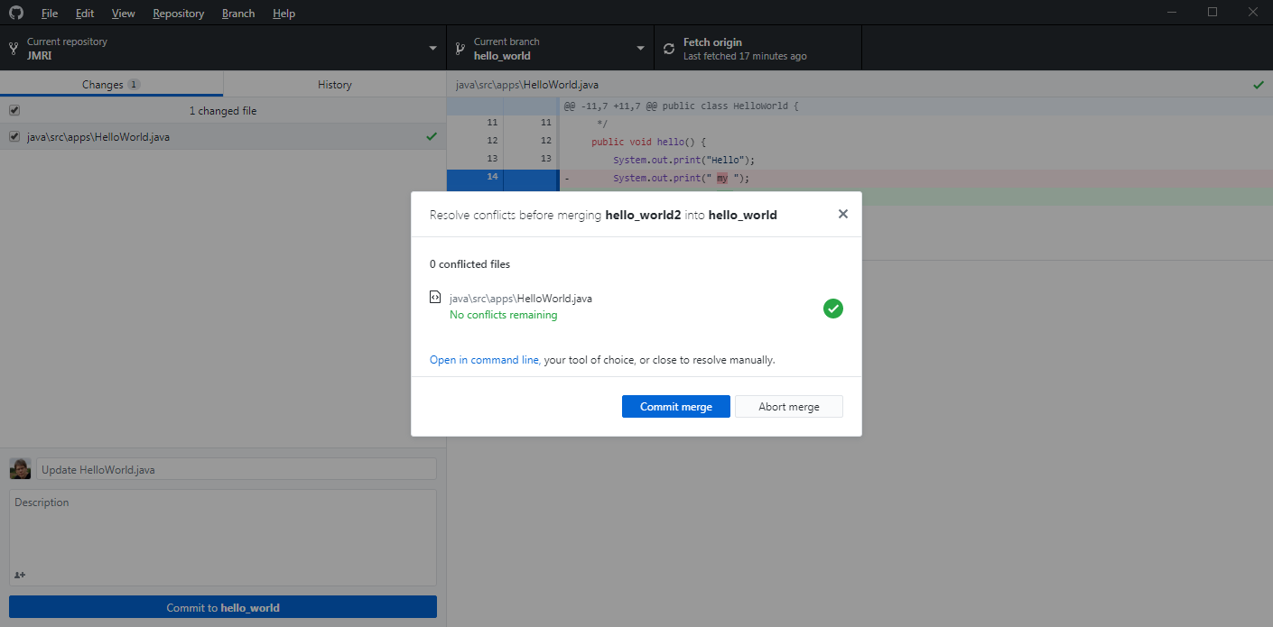Viewport: 1273px width, 627px height.
Task: Click the add co-authors icon in description
Action: click(20, 575)
